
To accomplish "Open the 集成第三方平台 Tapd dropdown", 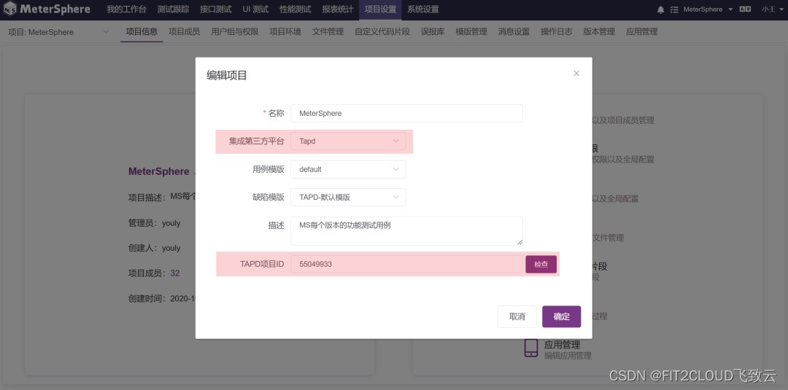I will (348, 141).
